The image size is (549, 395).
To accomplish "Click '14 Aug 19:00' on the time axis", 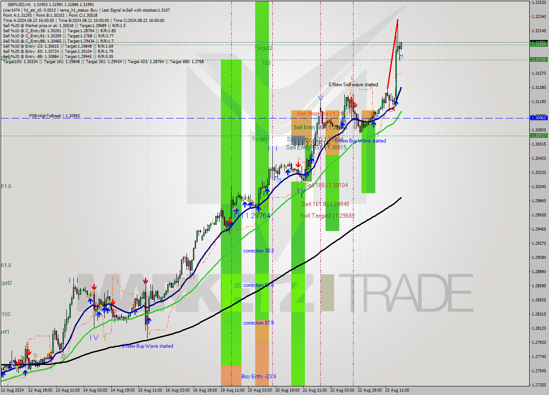I will click(124, 390).
